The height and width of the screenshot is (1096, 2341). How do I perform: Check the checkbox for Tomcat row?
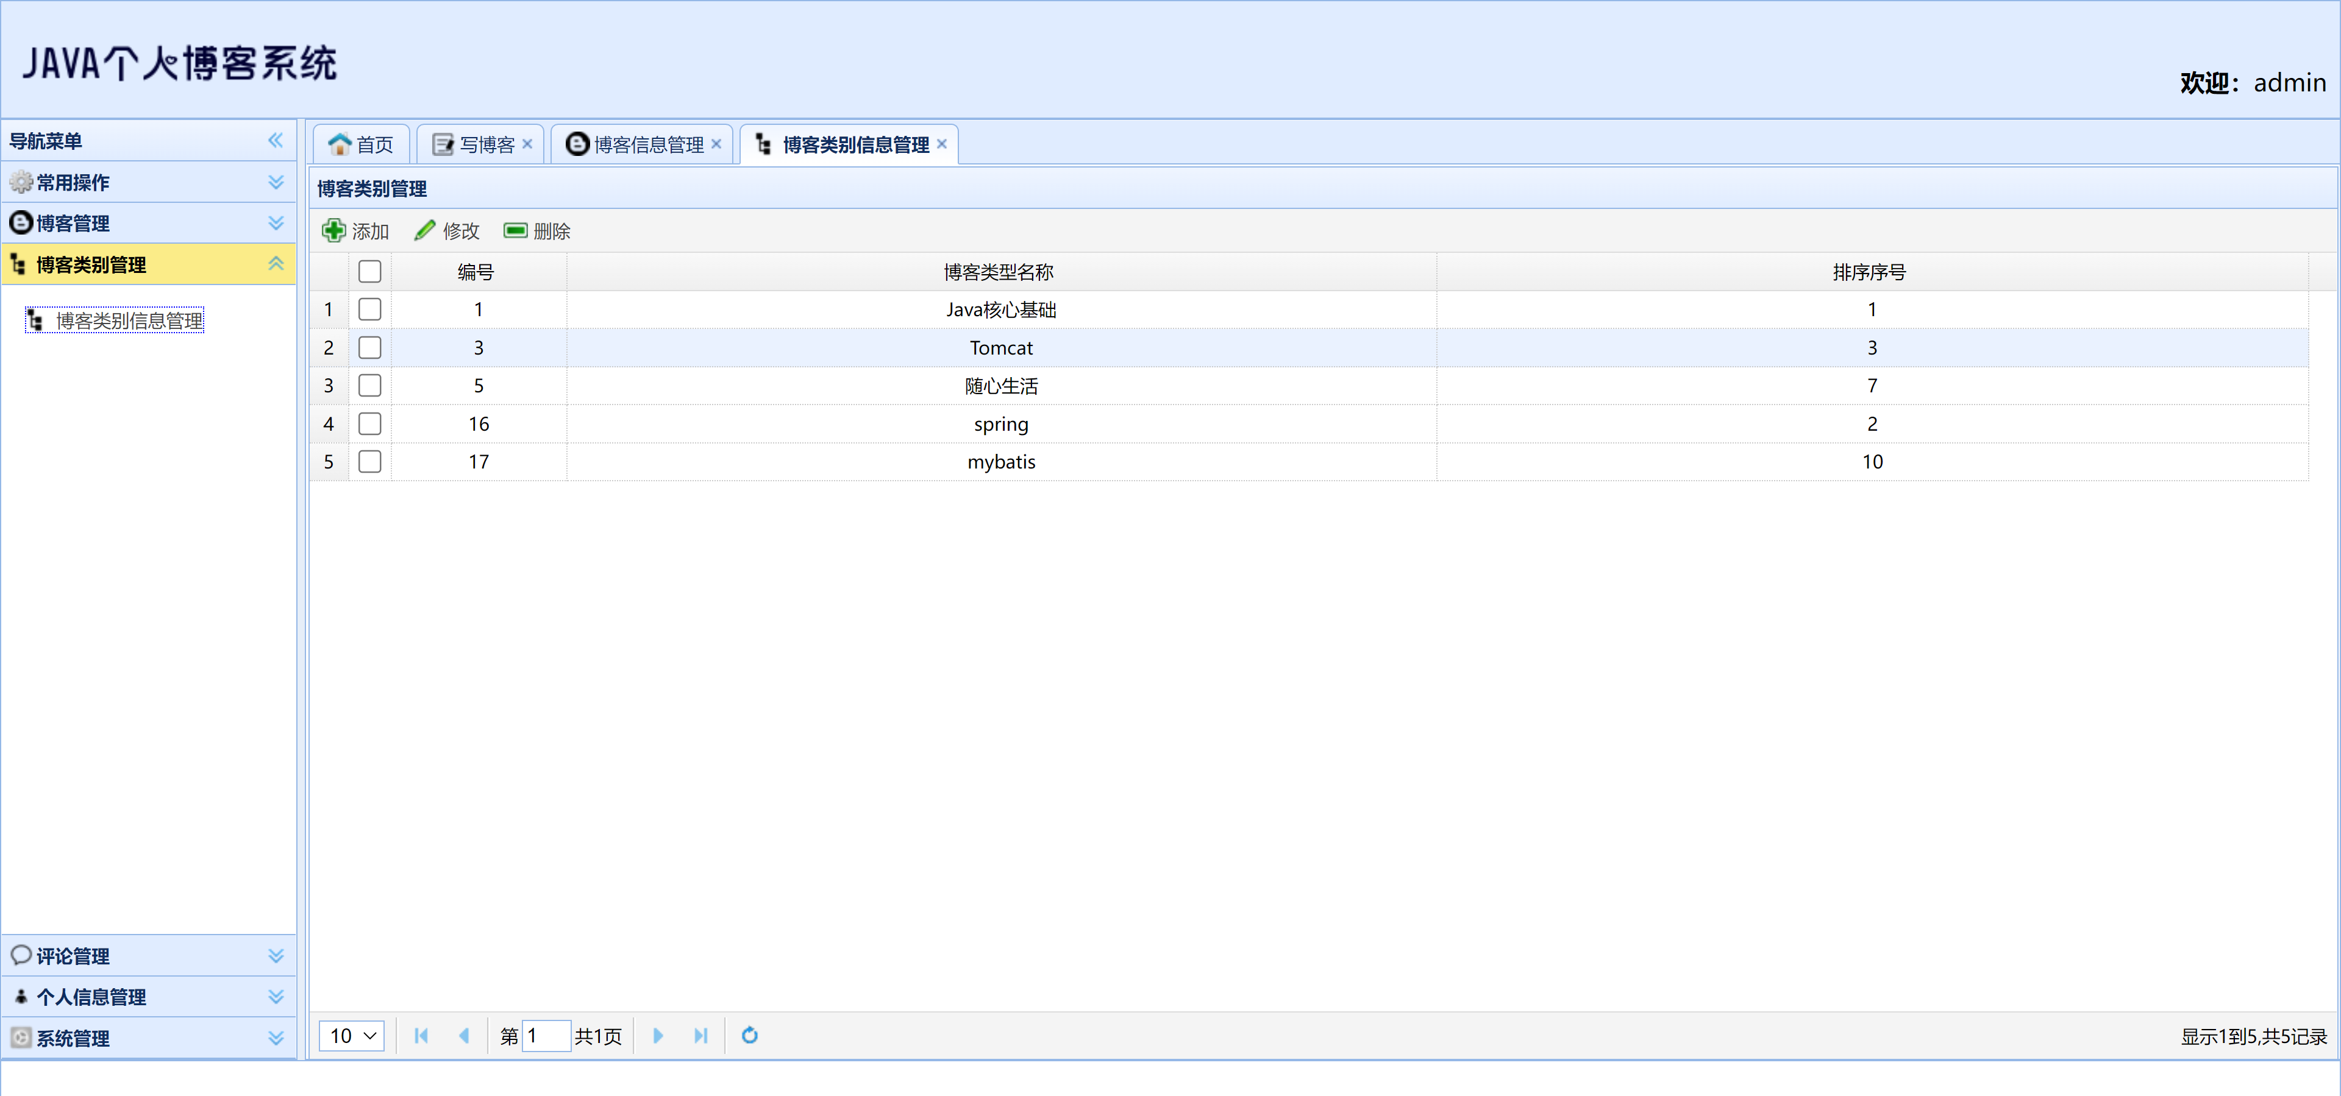370,348
